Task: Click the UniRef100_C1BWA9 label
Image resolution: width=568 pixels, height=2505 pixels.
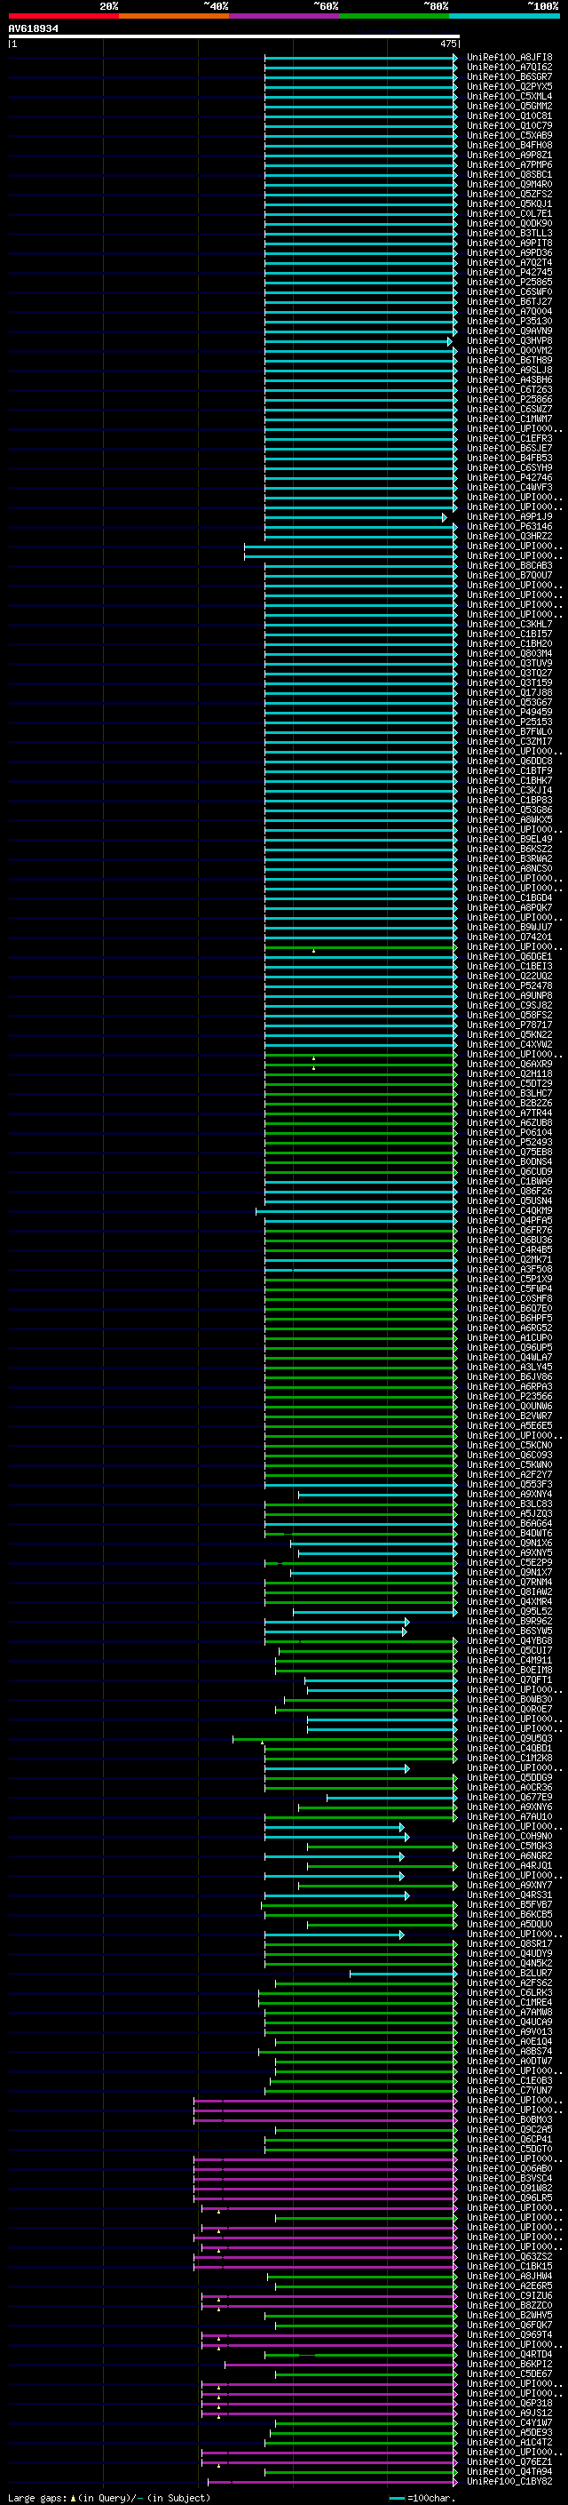Action: click(x=509, y=1182)
